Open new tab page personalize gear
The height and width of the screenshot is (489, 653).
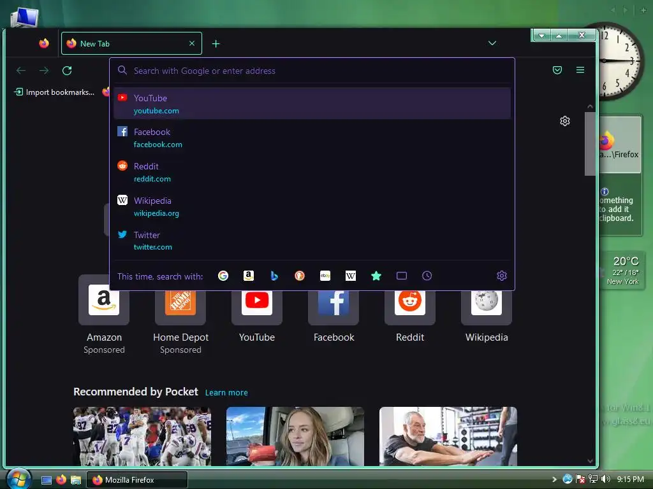(x=565, y=121)
